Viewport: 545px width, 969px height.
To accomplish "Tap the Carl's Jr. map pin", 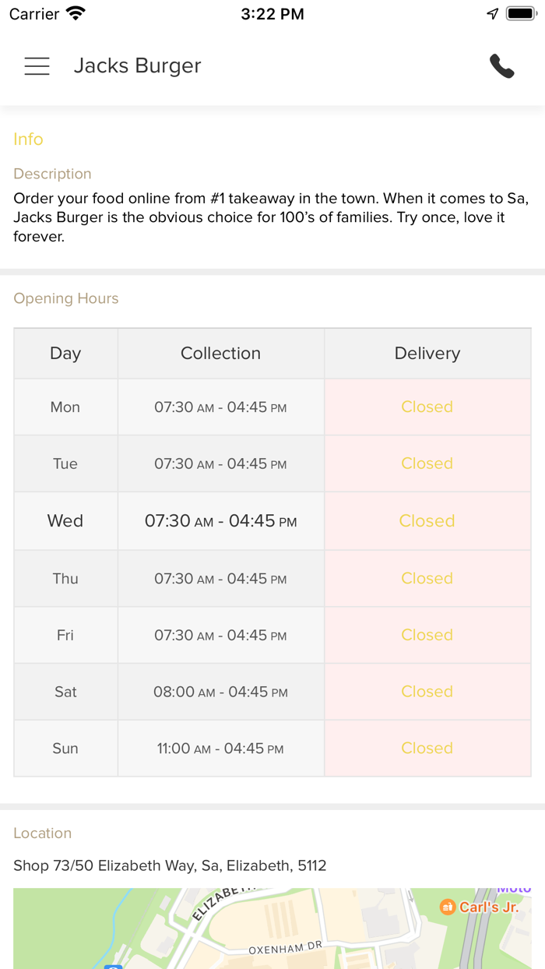I will pos(448,907).
